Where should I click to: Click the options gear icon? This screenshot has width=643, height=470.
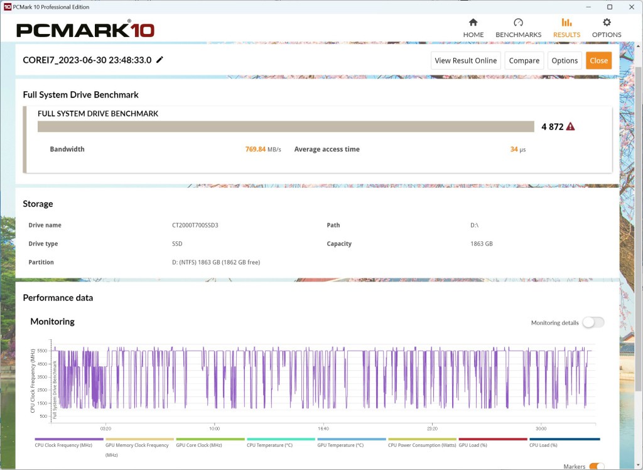[x=607, y=22]
